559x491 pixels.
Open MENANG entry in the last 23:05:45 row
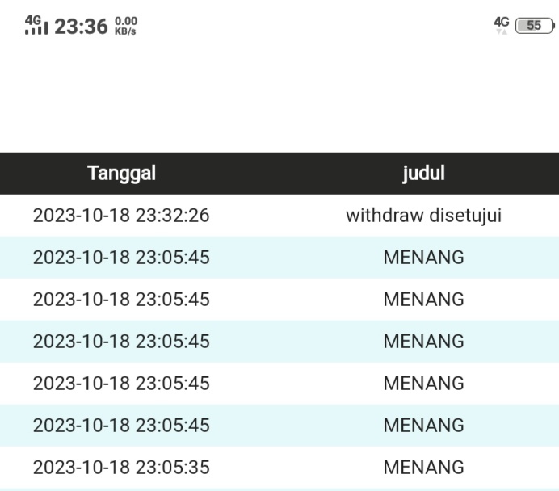click(x=423, y=426)
